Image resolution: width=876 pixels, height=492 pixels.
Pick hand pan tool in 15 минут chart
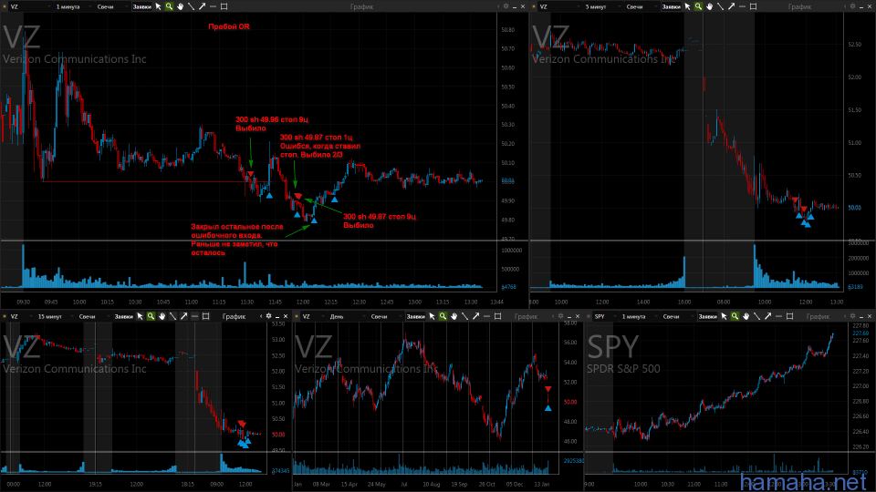(x=162, y=316)
